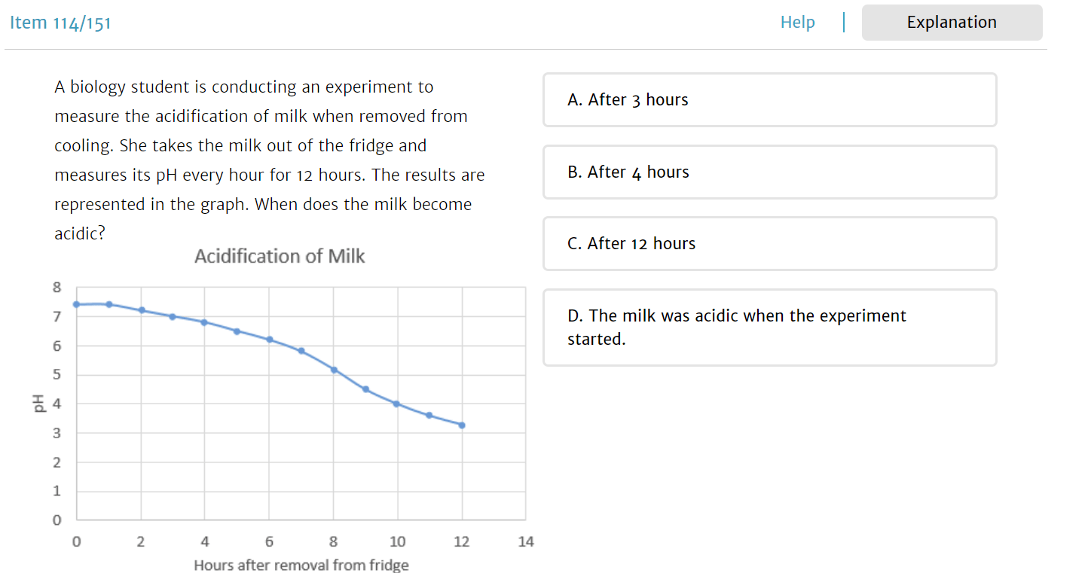Image resolution: width=1088 pixels, height=573 pixels.
Task: Select the data point at hour 0
Action: tap(77, 304)
